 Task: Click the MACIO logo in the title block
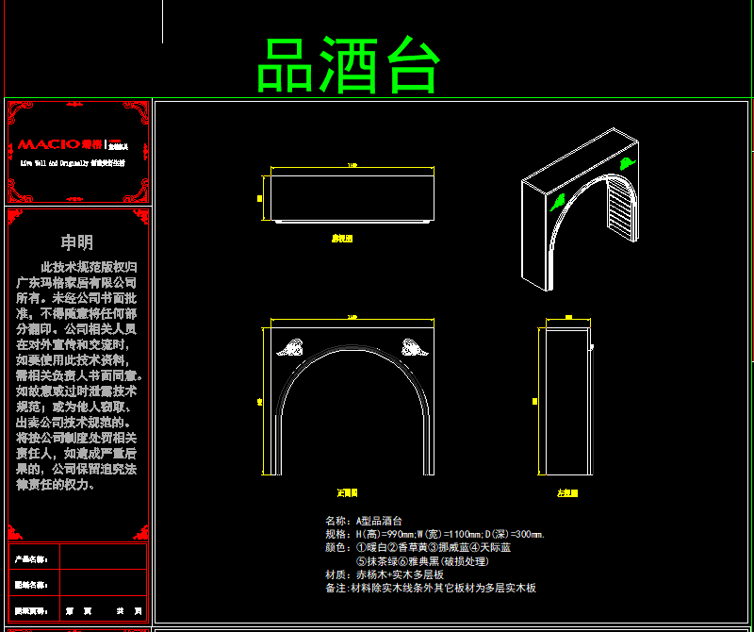click(49, 145)
